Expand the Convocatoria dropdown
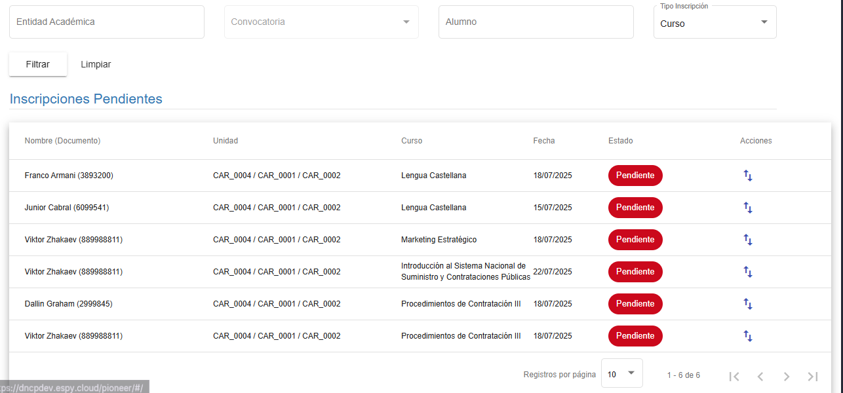 [x=321, y=22]
